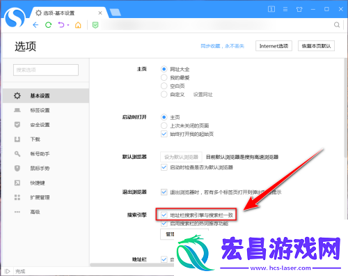Click into the address bar

click(x=216, y=25)
